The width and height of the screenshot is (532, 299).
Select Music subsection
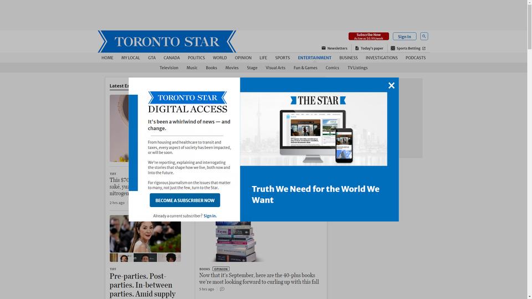(192, 68)
